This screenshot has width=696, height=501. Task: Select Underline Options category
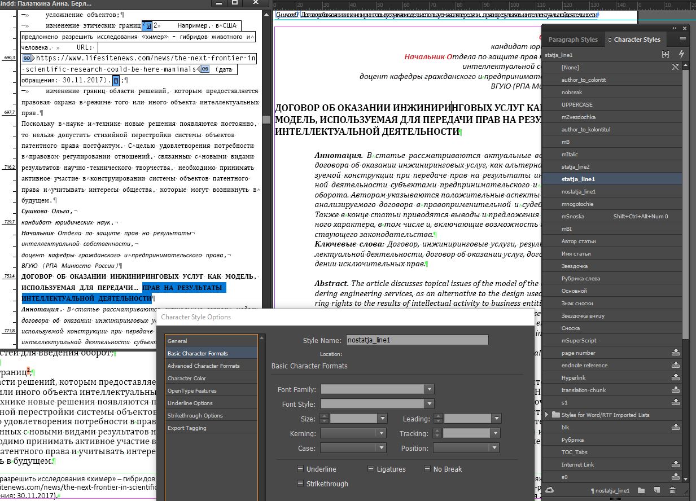pyautogui.click(x=211, y=403)
